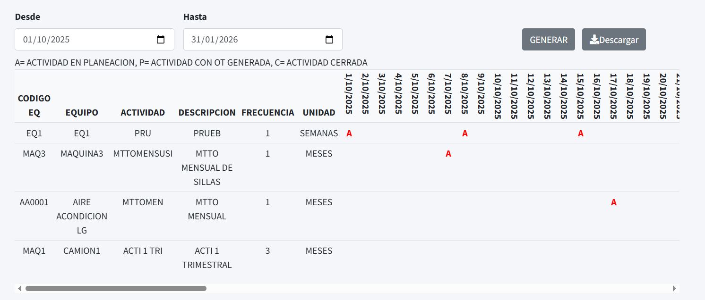Click the download icon on Descargar
Screen dimensions: 705x300
tap(594, 40)
